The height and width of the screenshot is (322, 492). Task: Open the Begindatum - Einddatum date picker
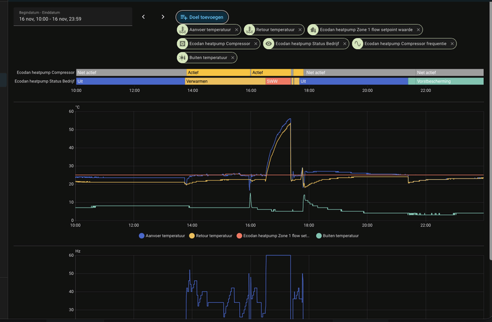pyautogui.click(x=73, y=17)
